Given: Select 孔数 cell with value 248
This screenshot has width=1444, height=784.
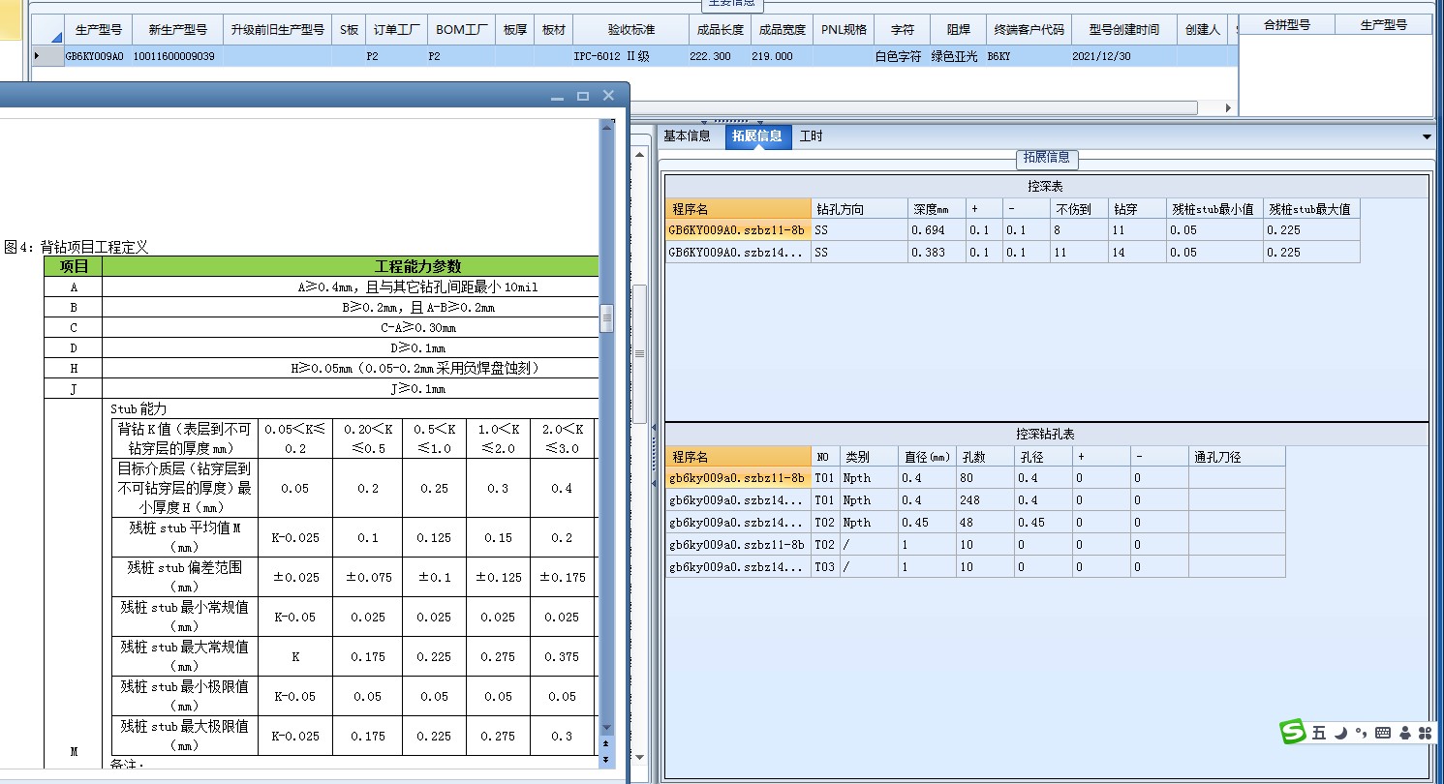Looking at the screenshot, I should coord(984,500).
